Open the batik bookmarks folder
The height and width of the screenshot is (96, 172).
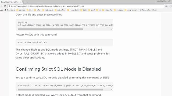click(84, 10)
